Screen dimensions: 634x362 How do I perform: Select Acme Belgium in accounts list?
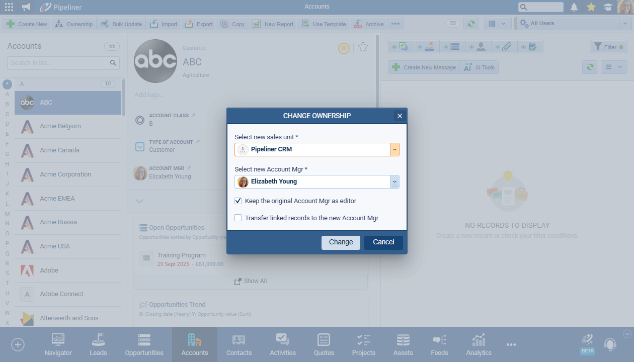point(60,126)
